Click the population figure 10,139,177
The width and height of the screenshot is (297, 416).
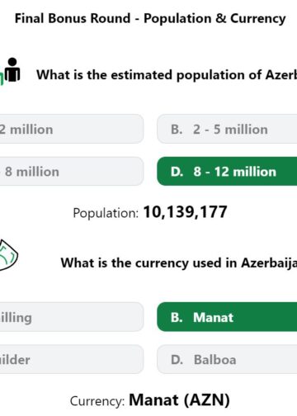point(185,212)
